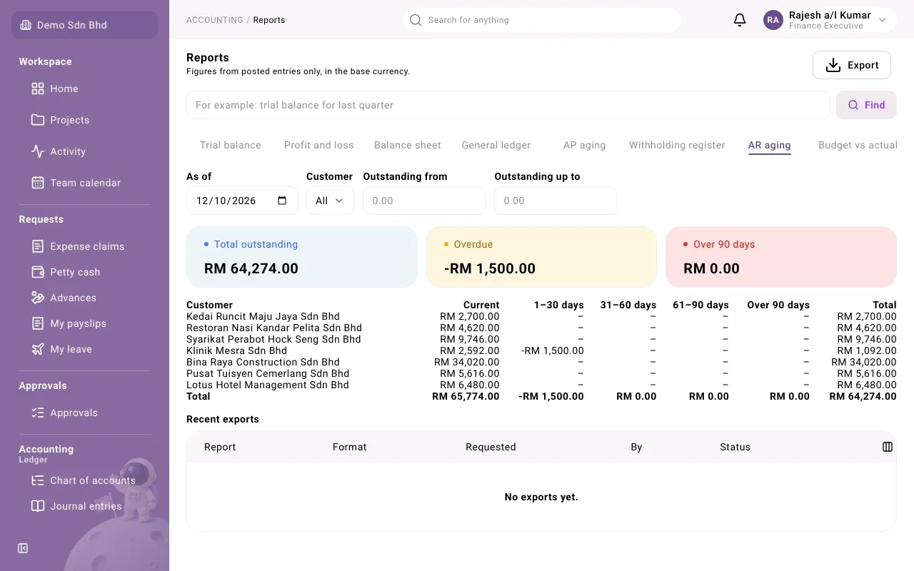Viewport: 914px width, 571px height.
Task: Click Klinik Mesra Sdn Bhd row
Action: [x=541, y=350]
